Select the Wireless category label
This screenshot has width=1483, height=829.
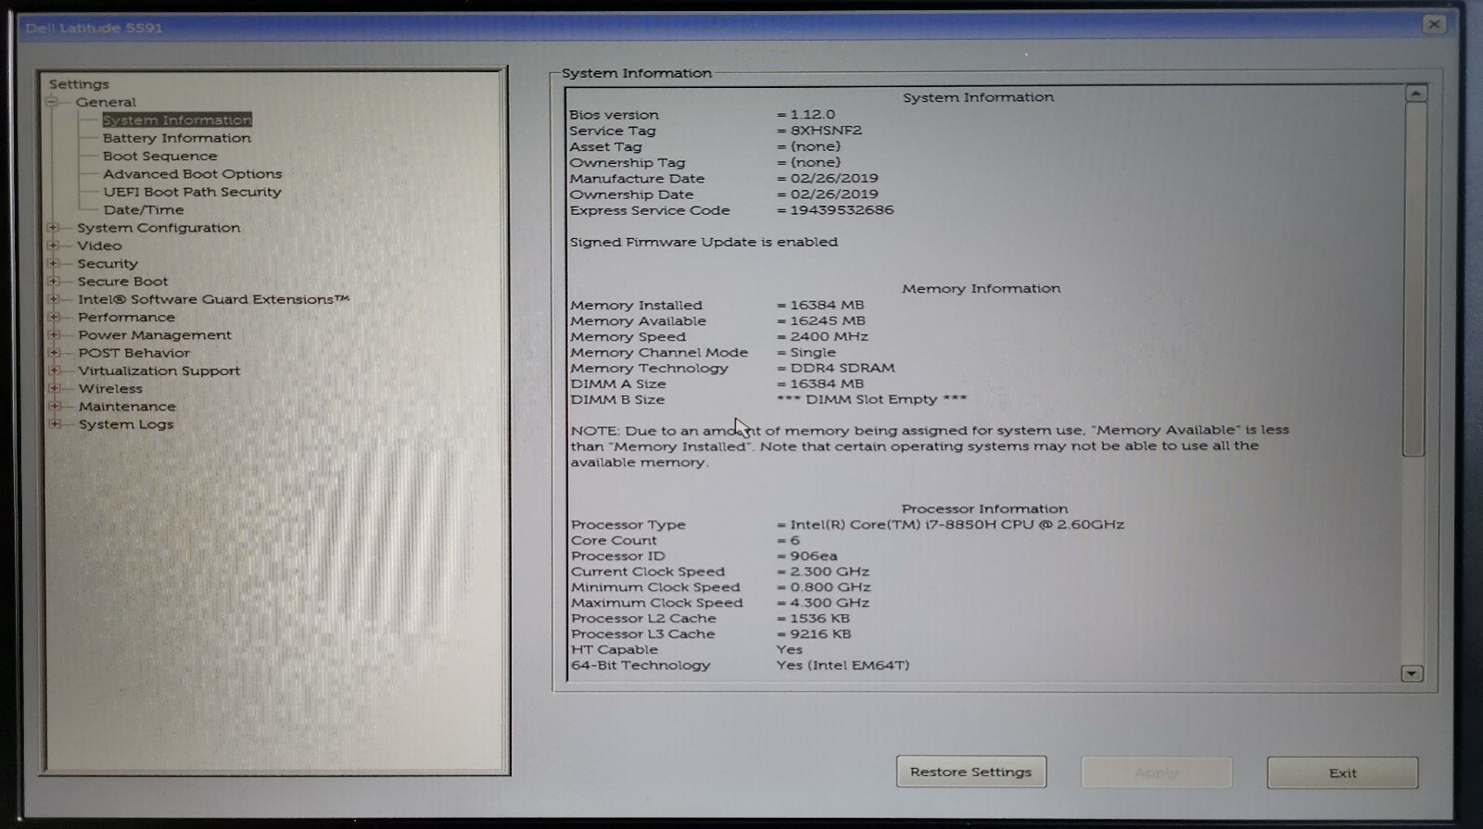[110, 389]
